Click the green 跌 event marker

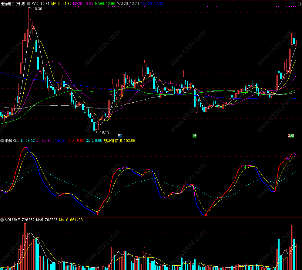click(x=195, y=135)
